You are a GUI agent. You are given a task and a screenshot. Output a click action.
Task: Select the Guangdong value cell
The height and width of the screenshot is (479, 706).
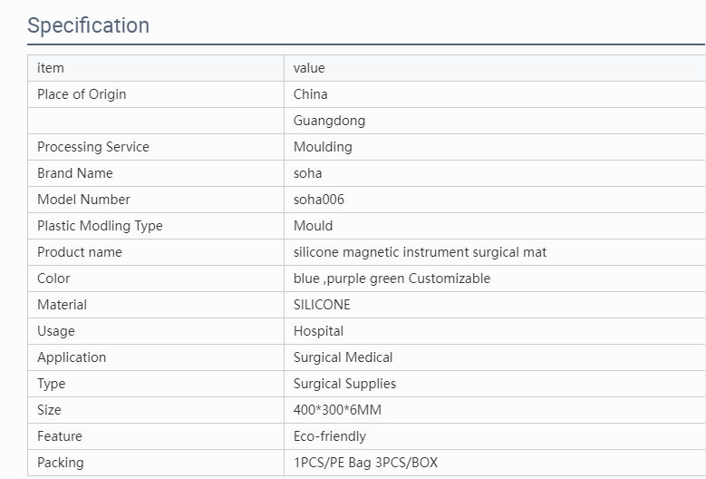coord(495,121)
